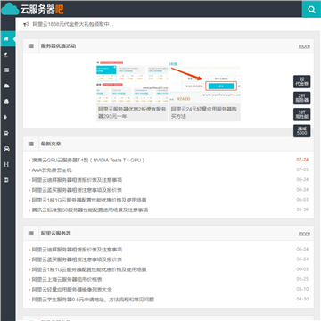Click the 05-10 date
Viewport: 321px width, 321px height.
(x=302, y=289)
